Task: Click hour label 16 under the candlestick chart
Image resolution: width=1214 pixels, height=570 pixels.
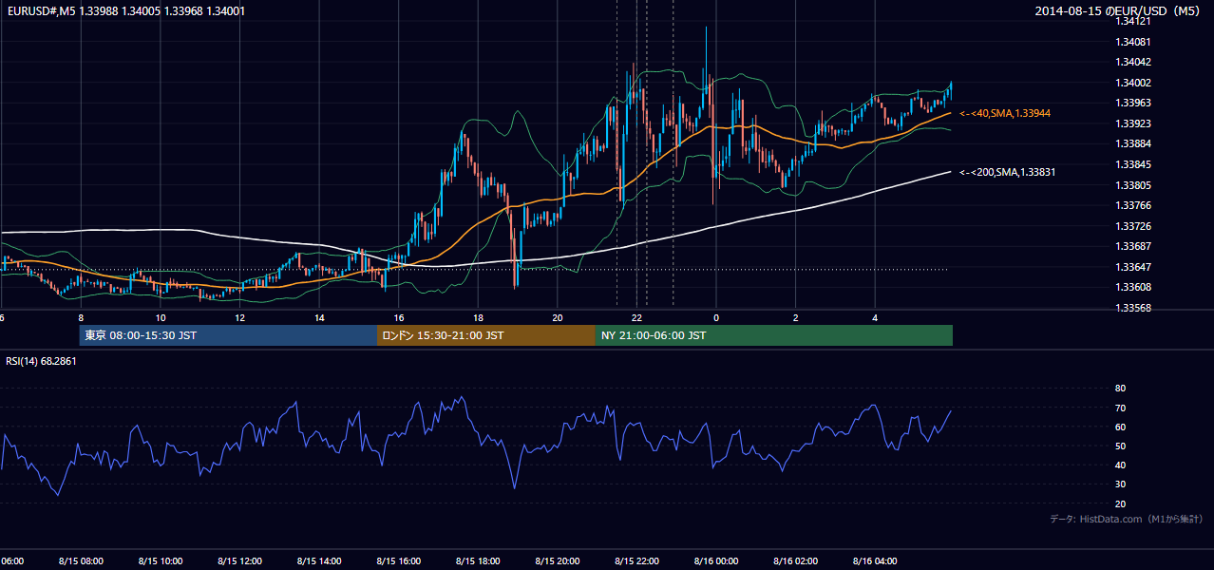Action: click(399, 318)
